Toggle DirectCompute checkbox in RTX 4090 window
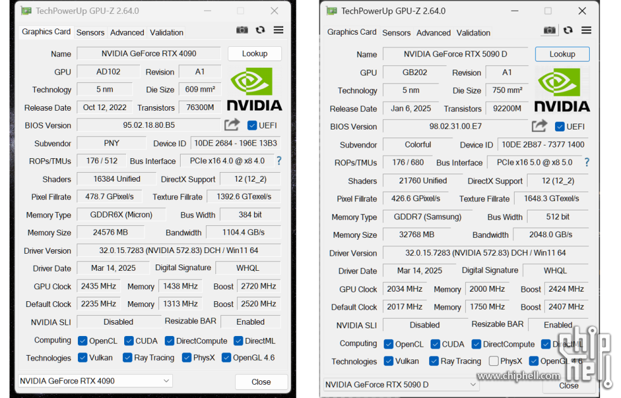This screenshot has width=621, height=398. [x=170, y=340]
